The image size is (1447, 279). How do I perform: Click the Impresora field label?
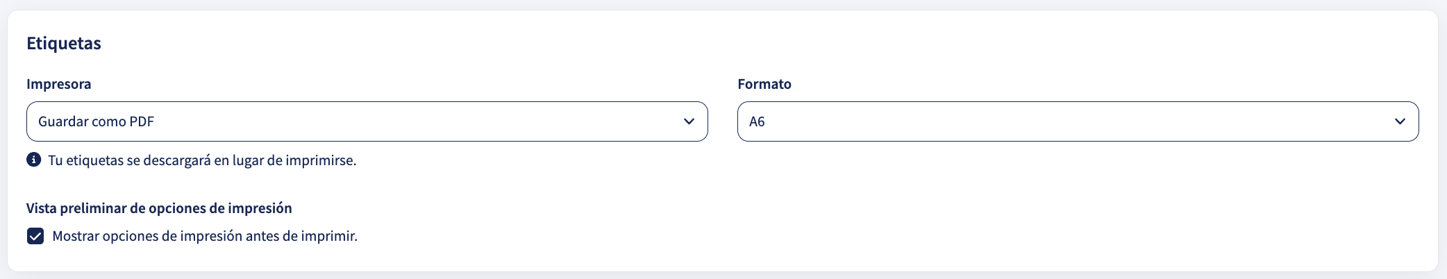pos(59,84)
